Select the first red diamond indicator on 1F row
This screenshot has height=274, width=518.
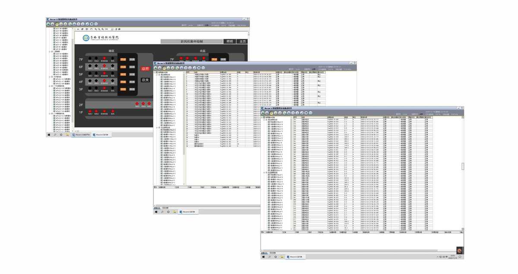click(90, 111)
